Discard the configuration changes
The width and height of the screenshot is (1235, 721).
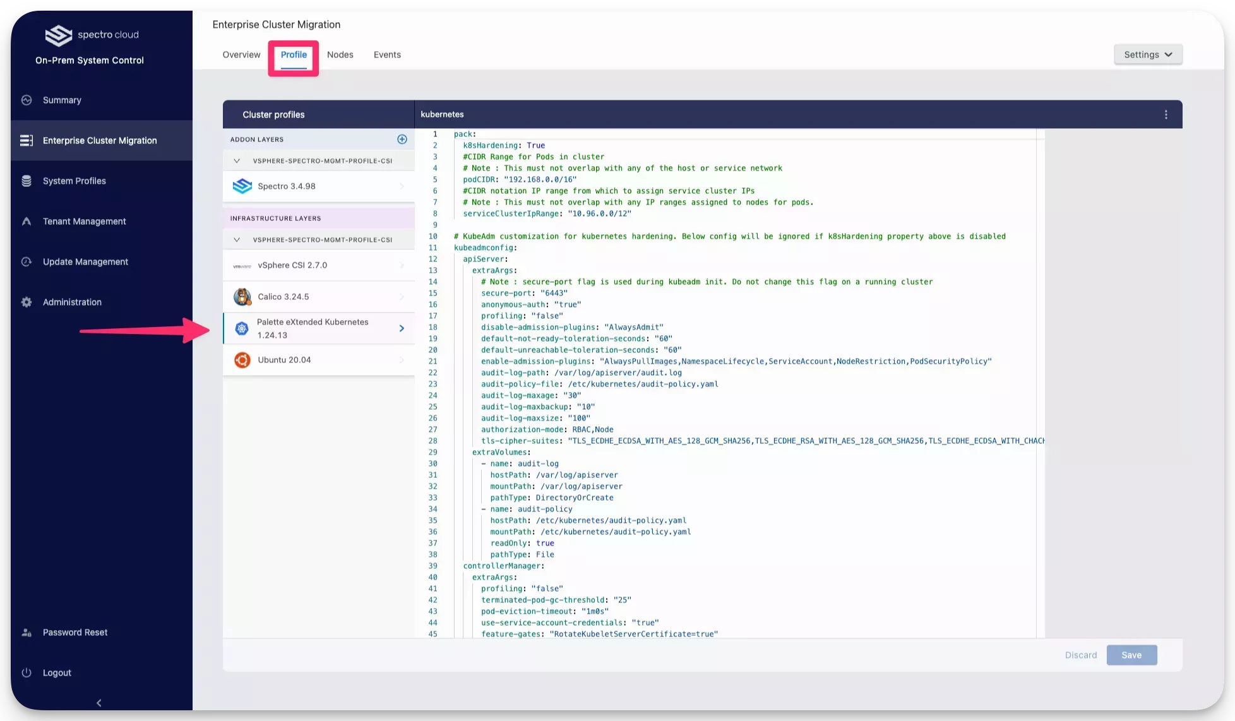(1081, 655)
